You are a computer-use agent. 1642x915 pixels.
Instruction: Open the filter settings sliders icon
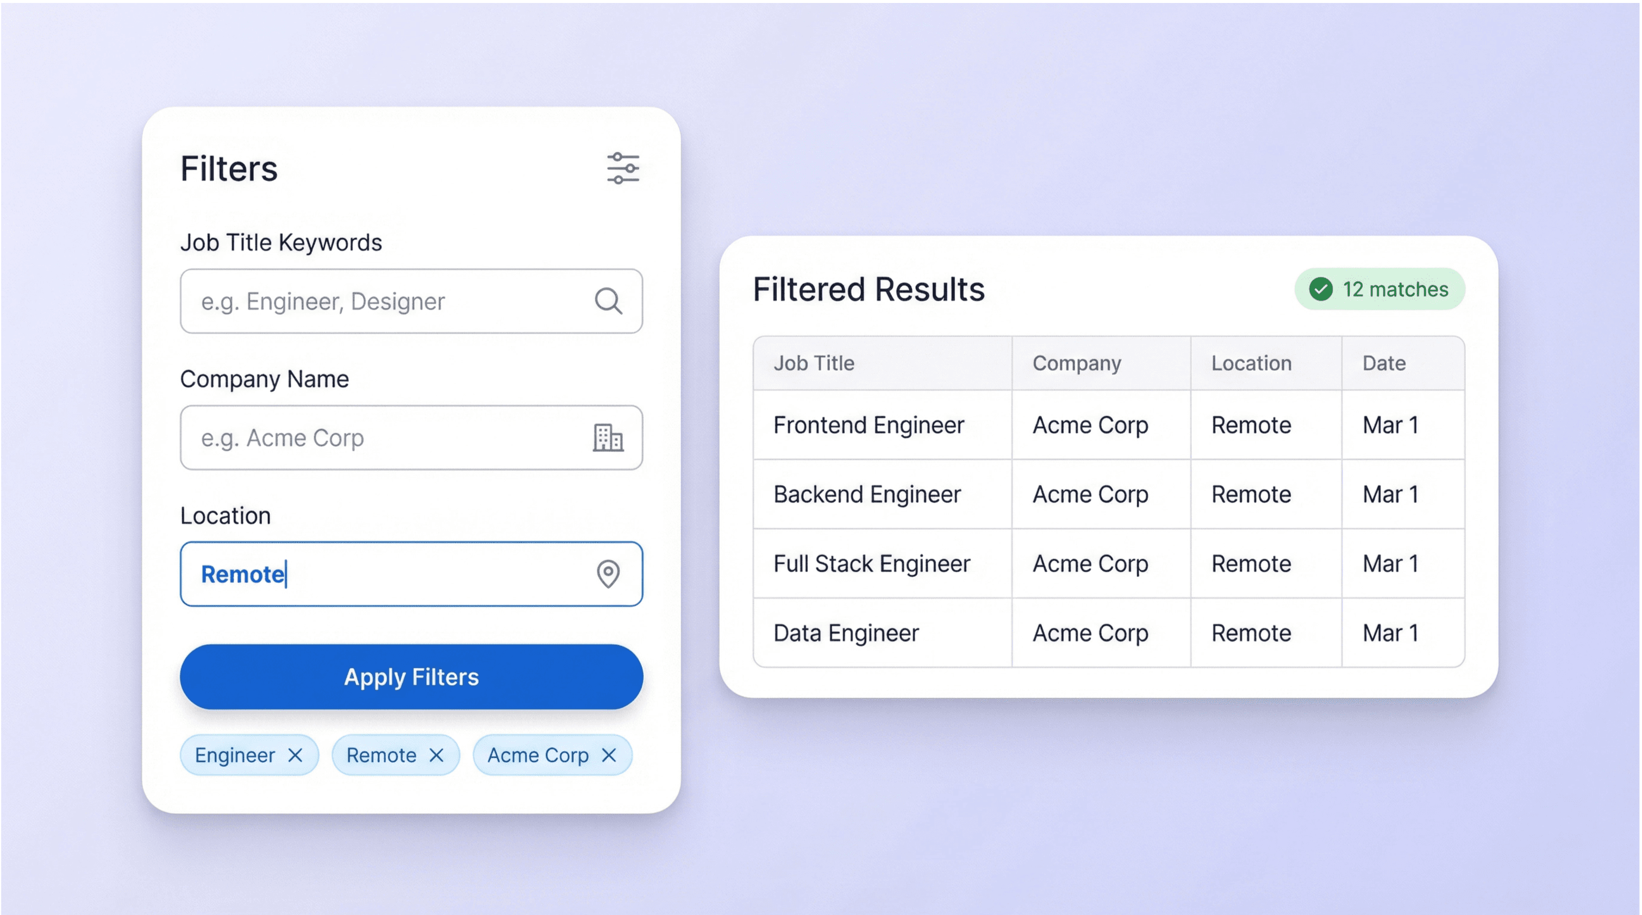623,167
